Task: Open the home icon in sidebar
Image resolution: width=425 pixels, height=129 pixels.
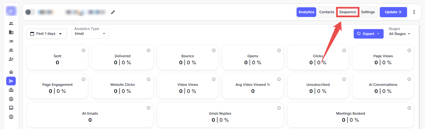Action: [x=11, y=72]
